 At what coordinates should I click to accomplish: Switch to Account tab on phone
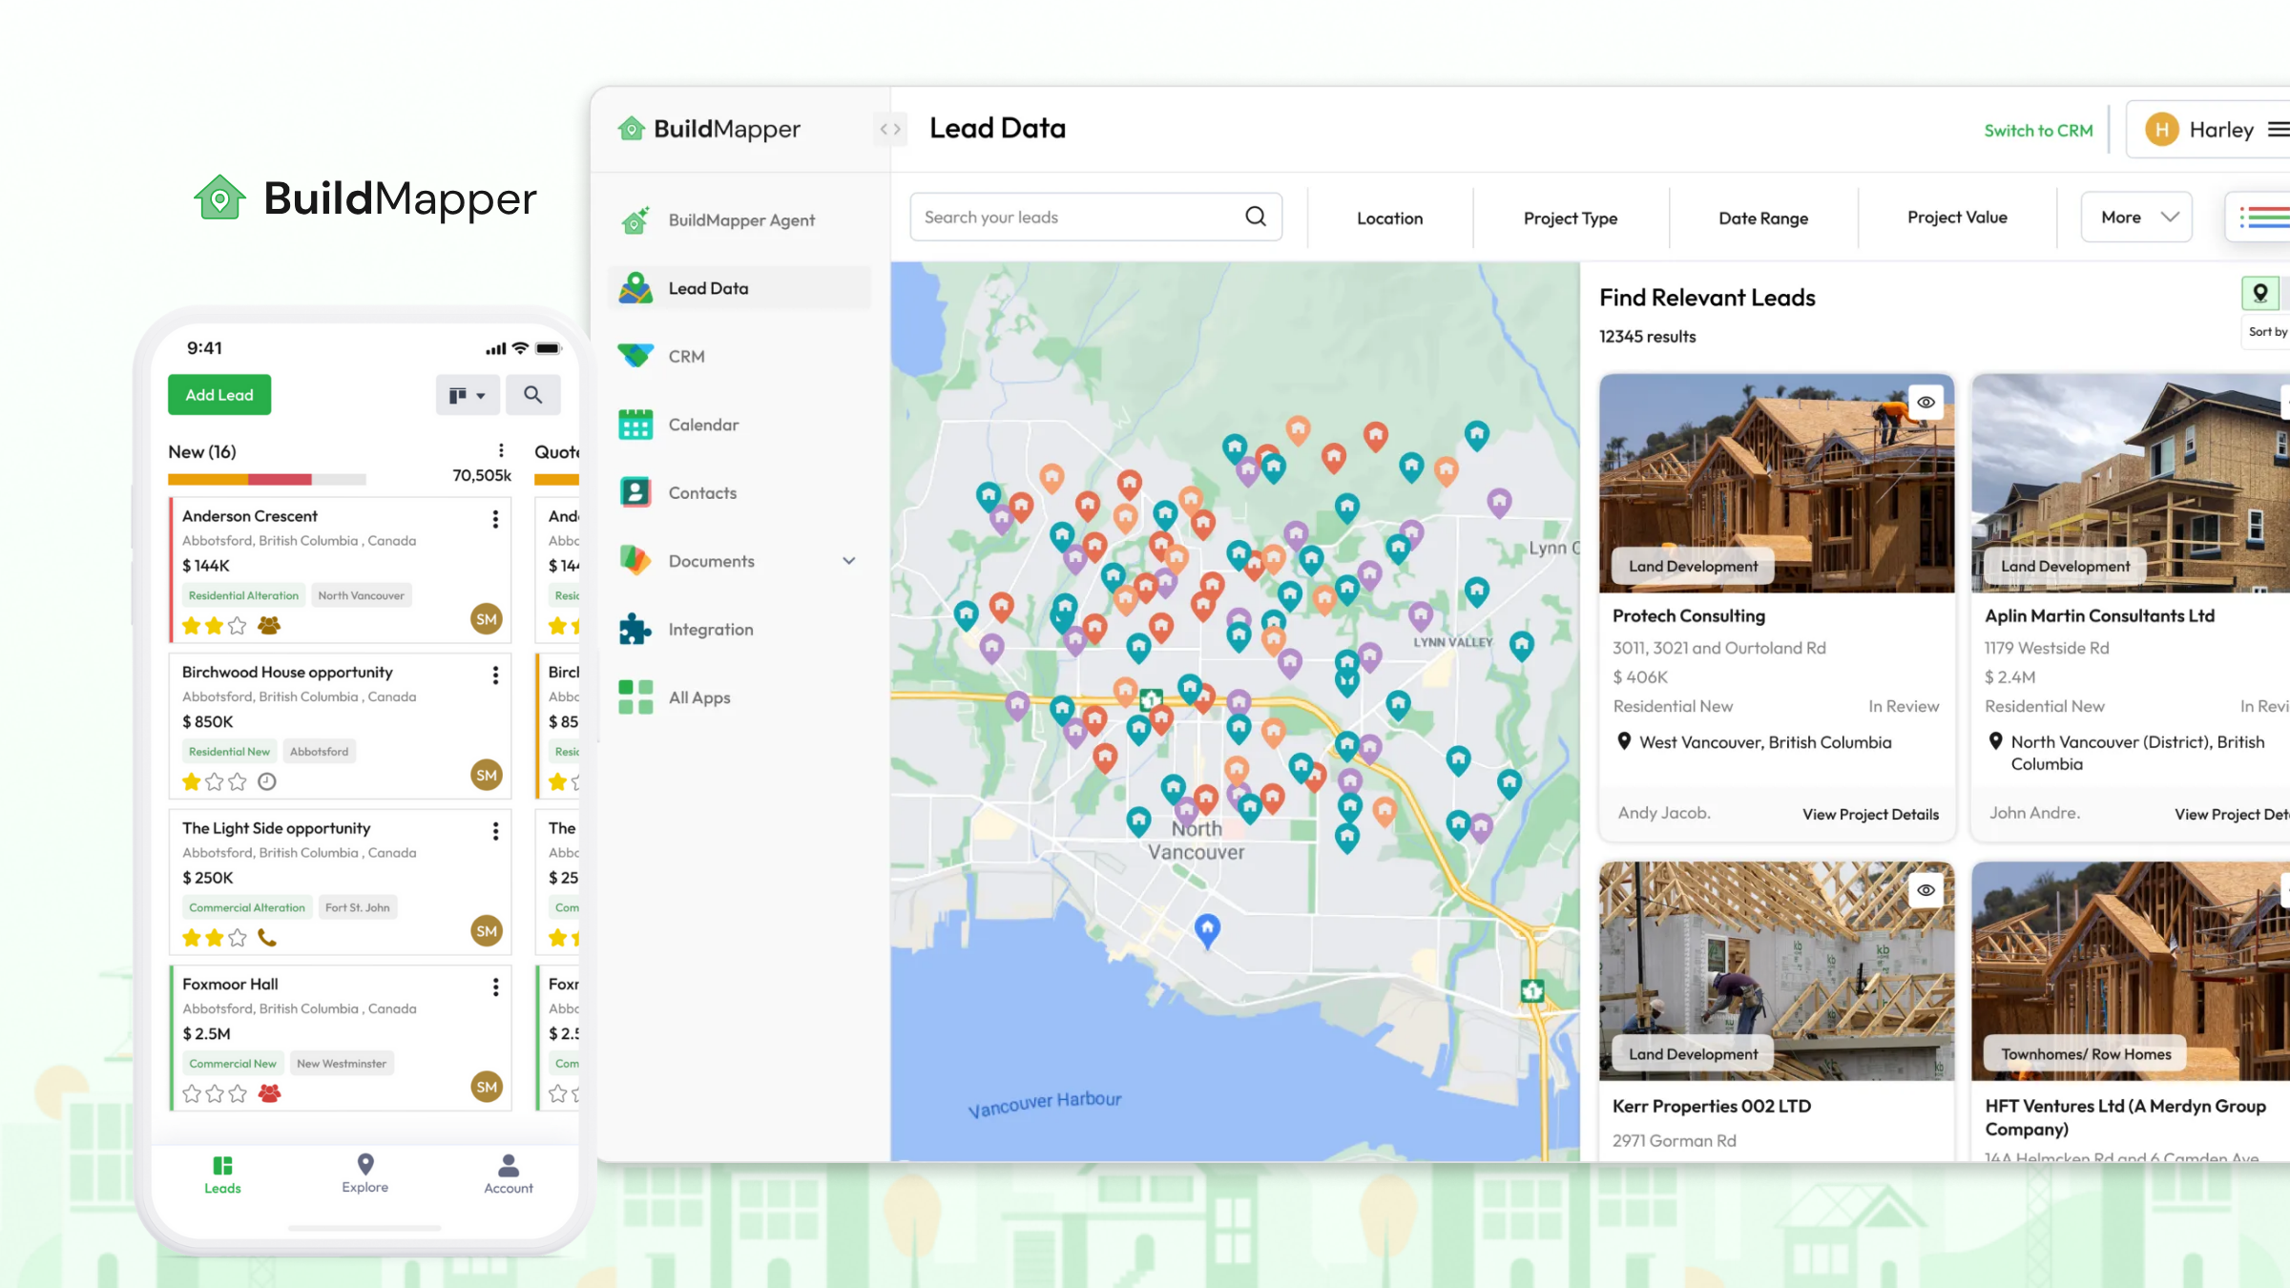click(509, 1175)
